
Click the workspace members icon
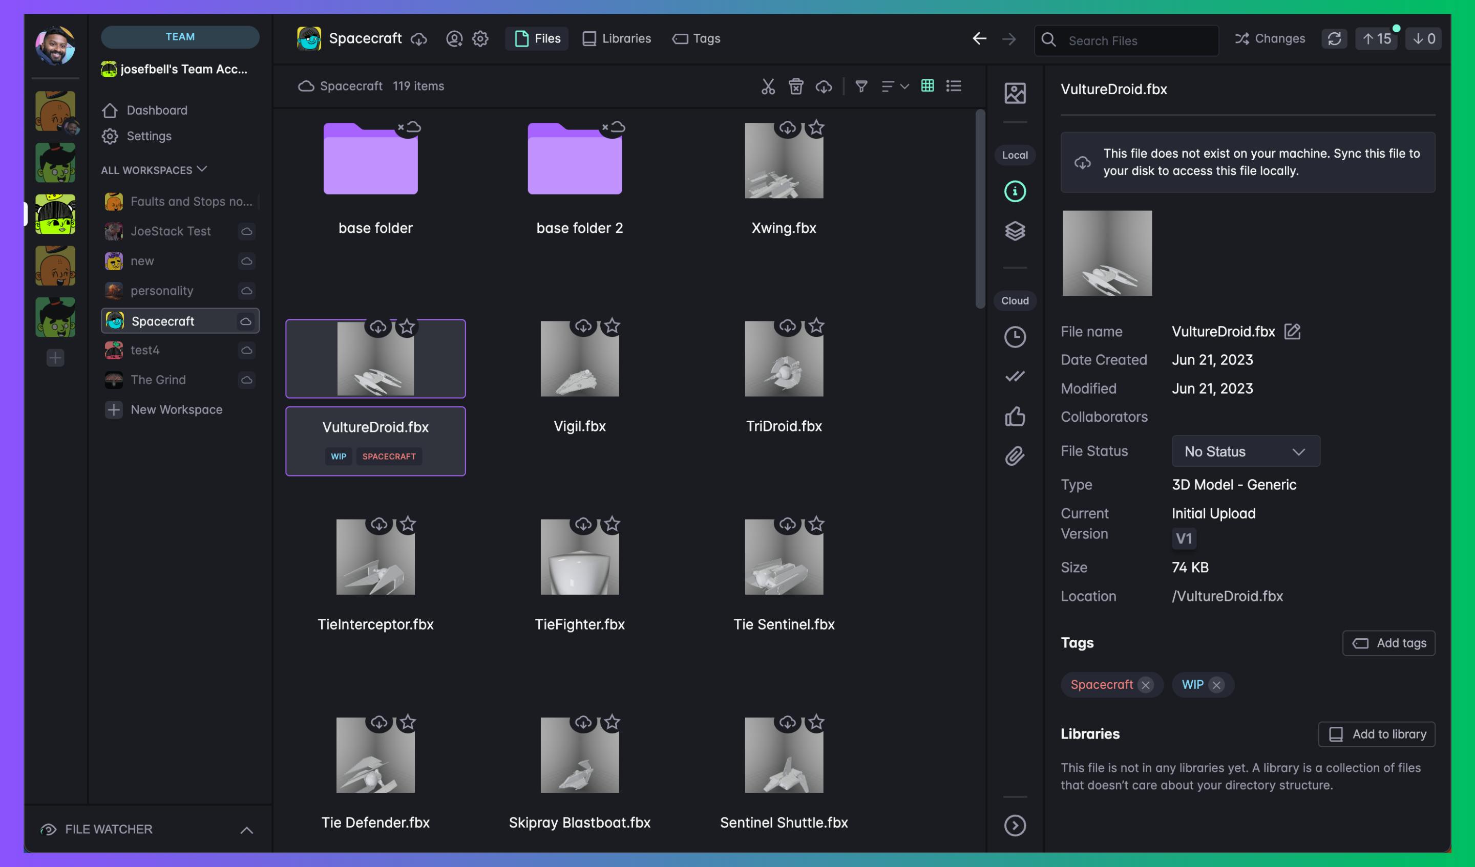454,39
